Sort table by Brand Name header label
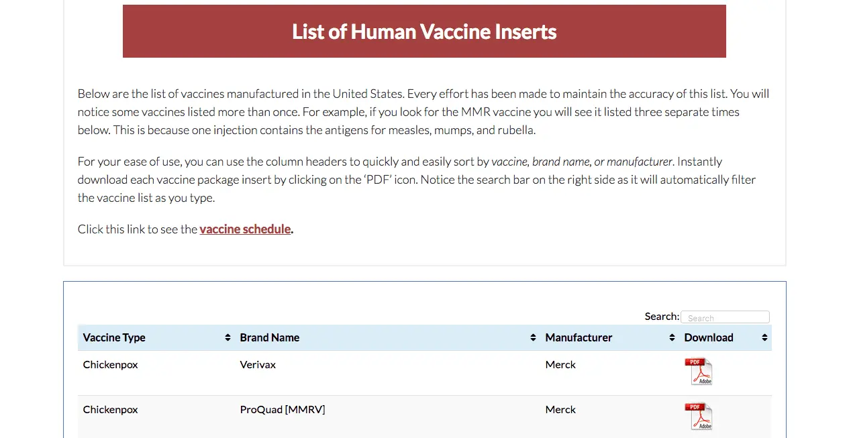 pos(270,338)
